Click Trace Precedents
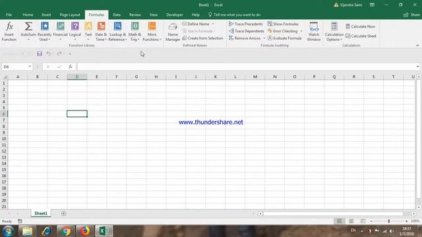Viewport: 422px width, 237px height. coord(246,24)
